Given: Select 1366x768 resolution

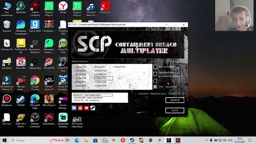Looking at the screenshot, I should tap(119, 67).
